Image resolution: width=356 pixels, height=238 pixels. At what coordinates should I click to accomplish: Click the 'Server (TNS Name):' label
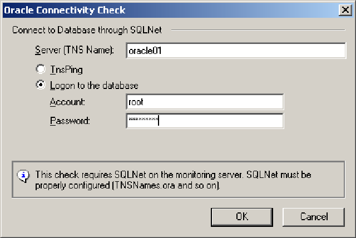tap(75, 50)
